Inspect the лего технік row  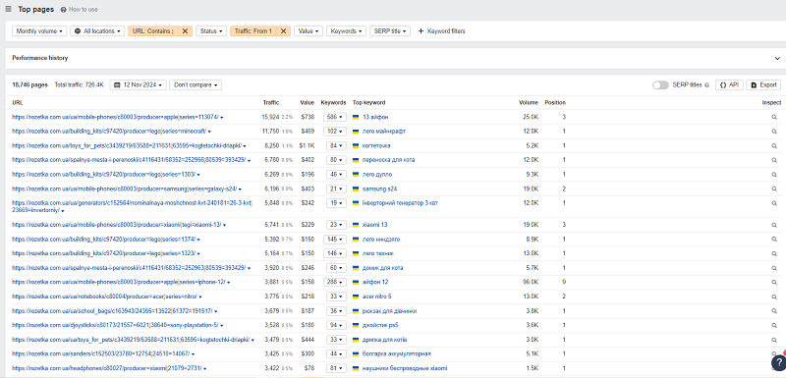774,254
